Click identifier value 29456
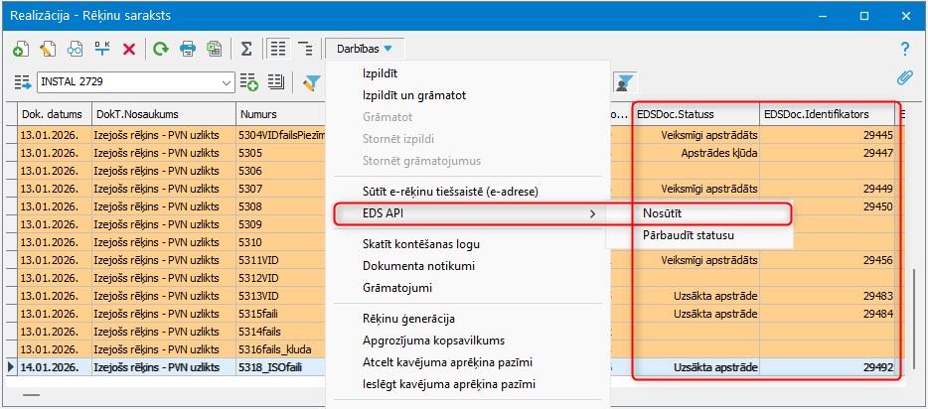928x409 pixels. pos(877,260)
